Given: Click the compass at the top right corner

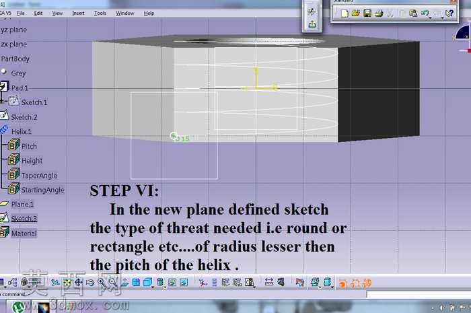Looking at the screenshot, I should pos(463,38).
